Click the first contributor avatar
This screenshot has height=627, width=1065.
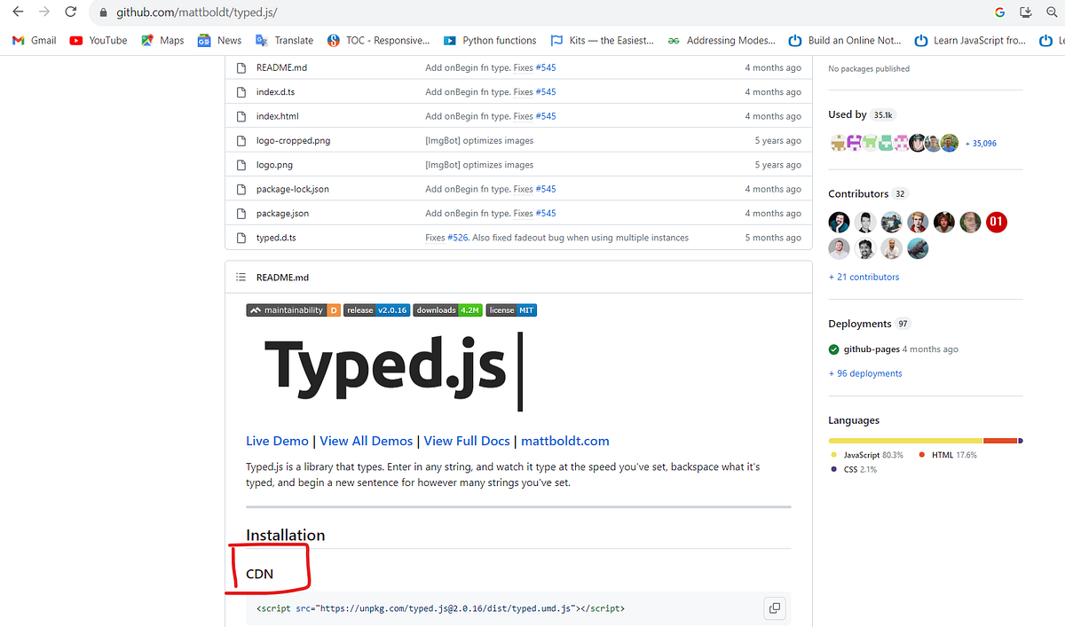click(839, 222)
